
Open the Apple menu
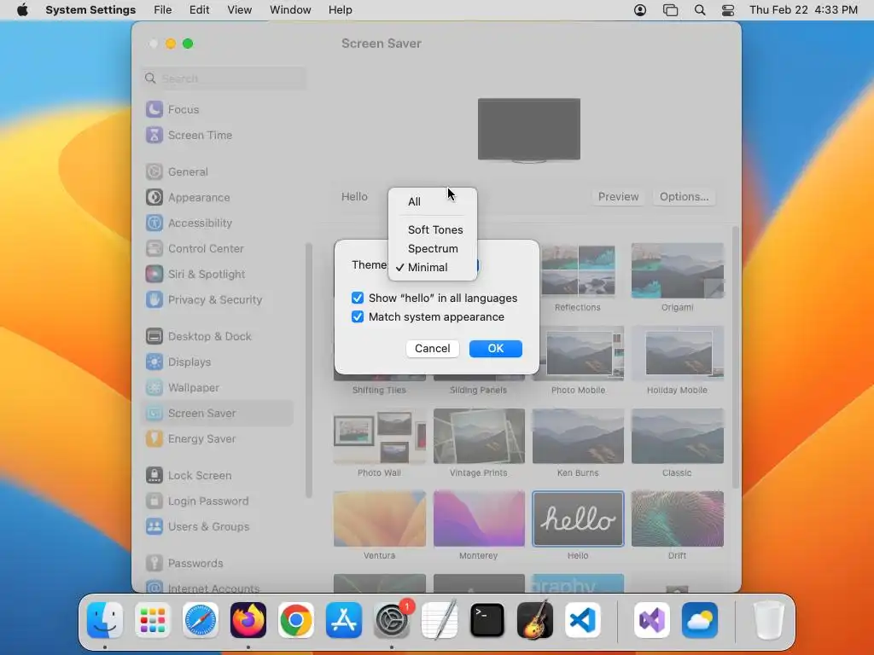click(x=22, y=10)
